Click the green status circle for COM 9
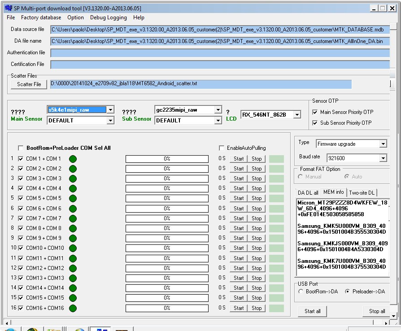Viewport: 401px width, 331px height. 73,239
